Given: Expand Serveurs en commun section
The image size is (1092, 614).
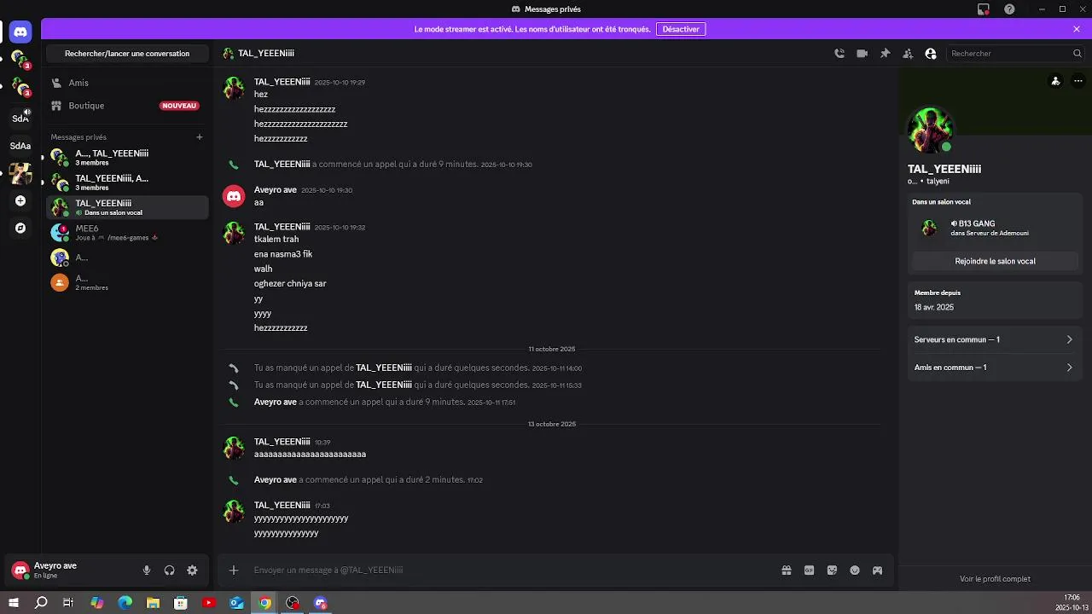Looking at the screenshot, I should pyautogui.click(x=994, y=339).
